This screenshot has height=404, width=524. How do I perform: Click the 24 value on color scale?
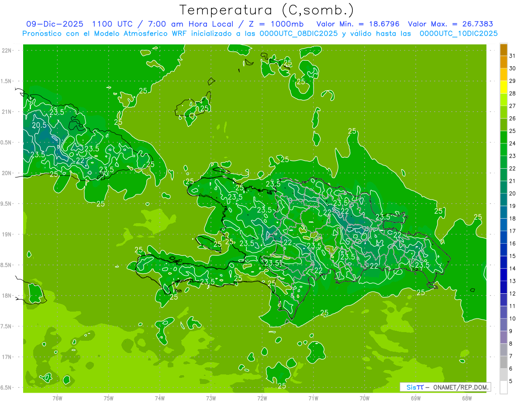coord(512,143)
